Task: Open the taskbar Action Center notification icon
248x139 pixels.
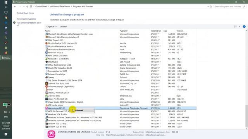Action: pos(6,134)
